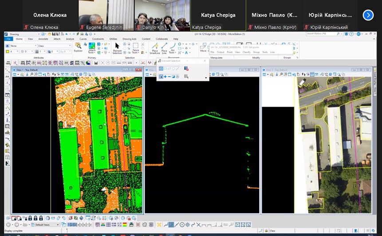Click yellow X icon in bottom toolbar
The width and height of the screenshot is (382, 236).
[x=159, y=225]
